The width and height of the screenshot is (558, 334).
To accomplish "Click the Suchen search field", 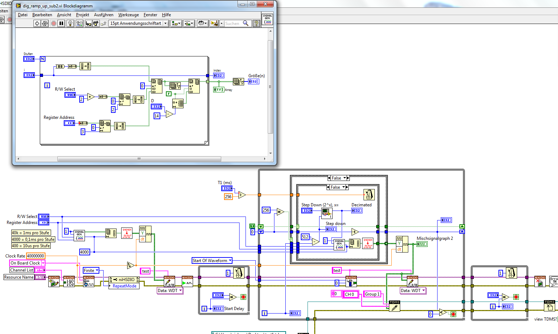I will click(232, 24).
